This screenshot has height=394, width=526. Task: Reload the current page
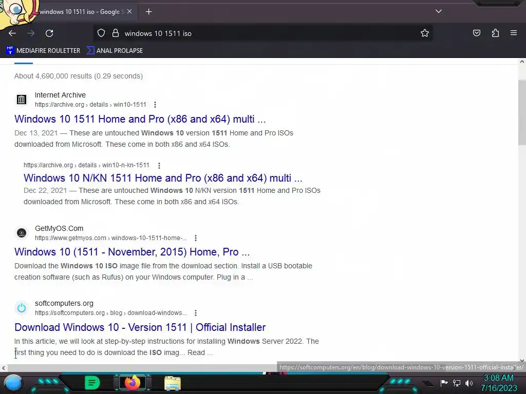click(x=49, y=33)
